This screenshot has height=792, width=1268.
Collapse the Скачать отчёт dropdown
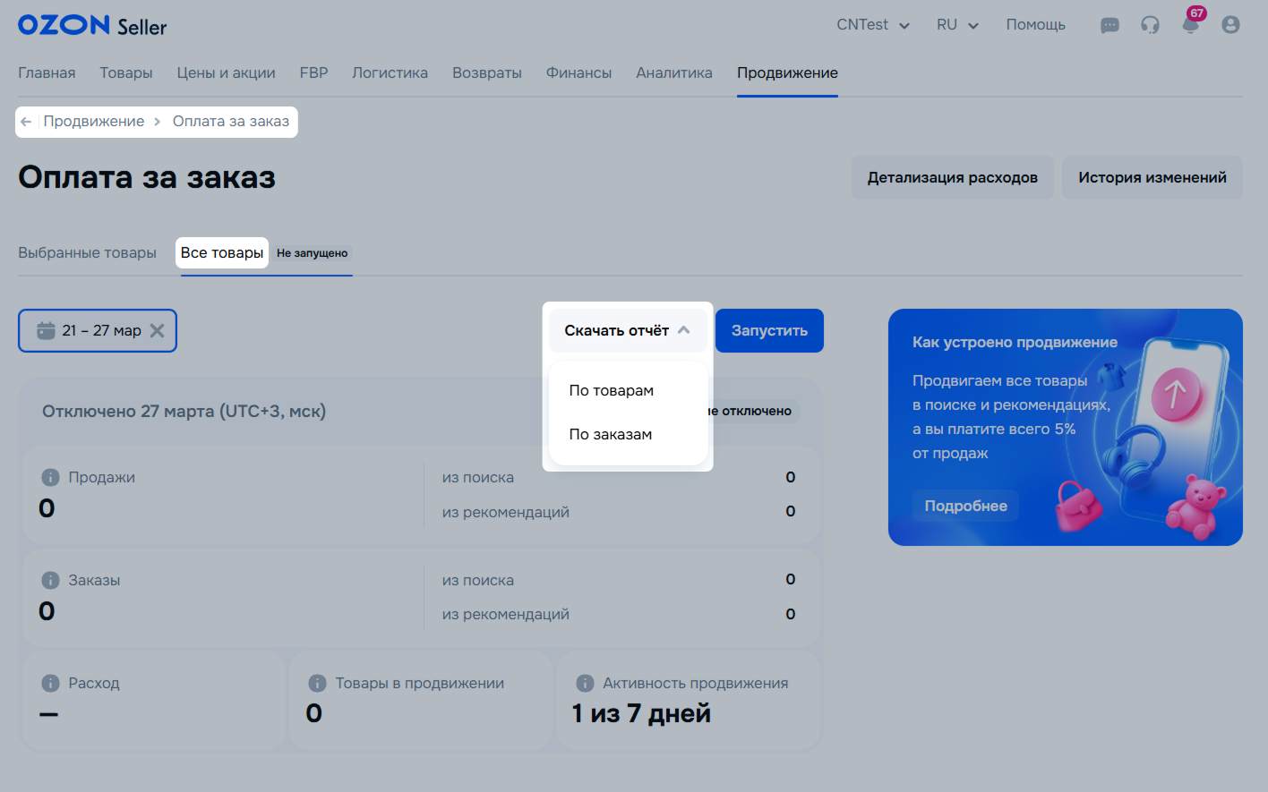627,330
